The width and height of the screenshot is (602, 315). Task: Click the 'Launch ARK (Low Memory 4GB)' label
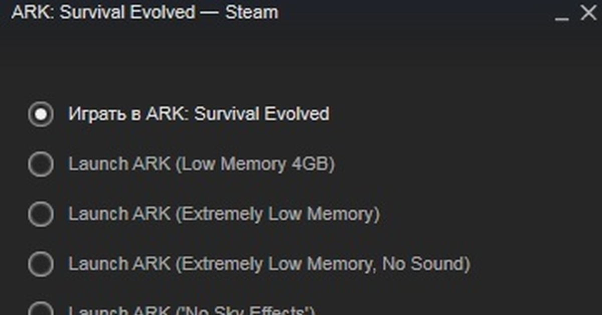(202, 164)
